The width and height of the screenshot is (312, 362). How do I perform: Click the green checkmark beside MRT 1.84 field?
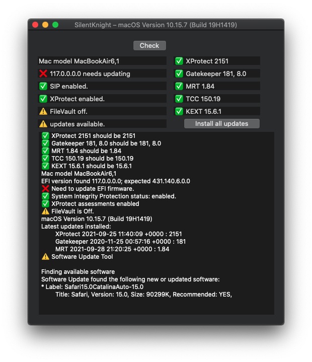179,87
